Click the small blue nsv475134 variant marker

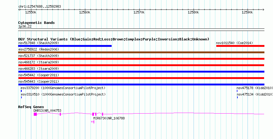click(x=237, y=97)
